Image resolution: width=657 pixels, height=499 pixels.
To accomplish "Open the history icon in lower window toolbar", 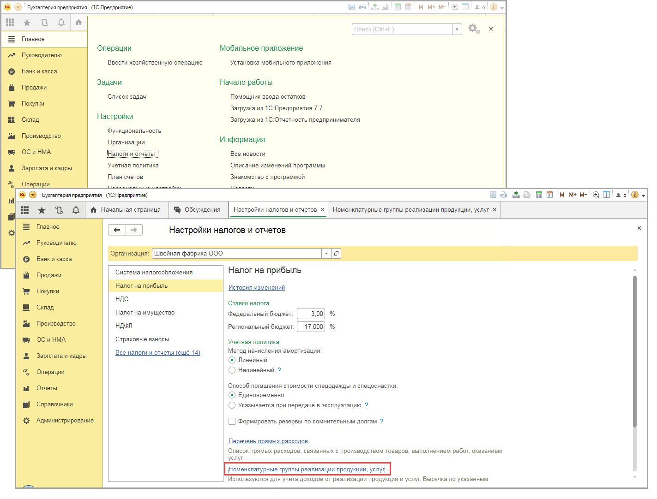I will [x=59, y=210].
